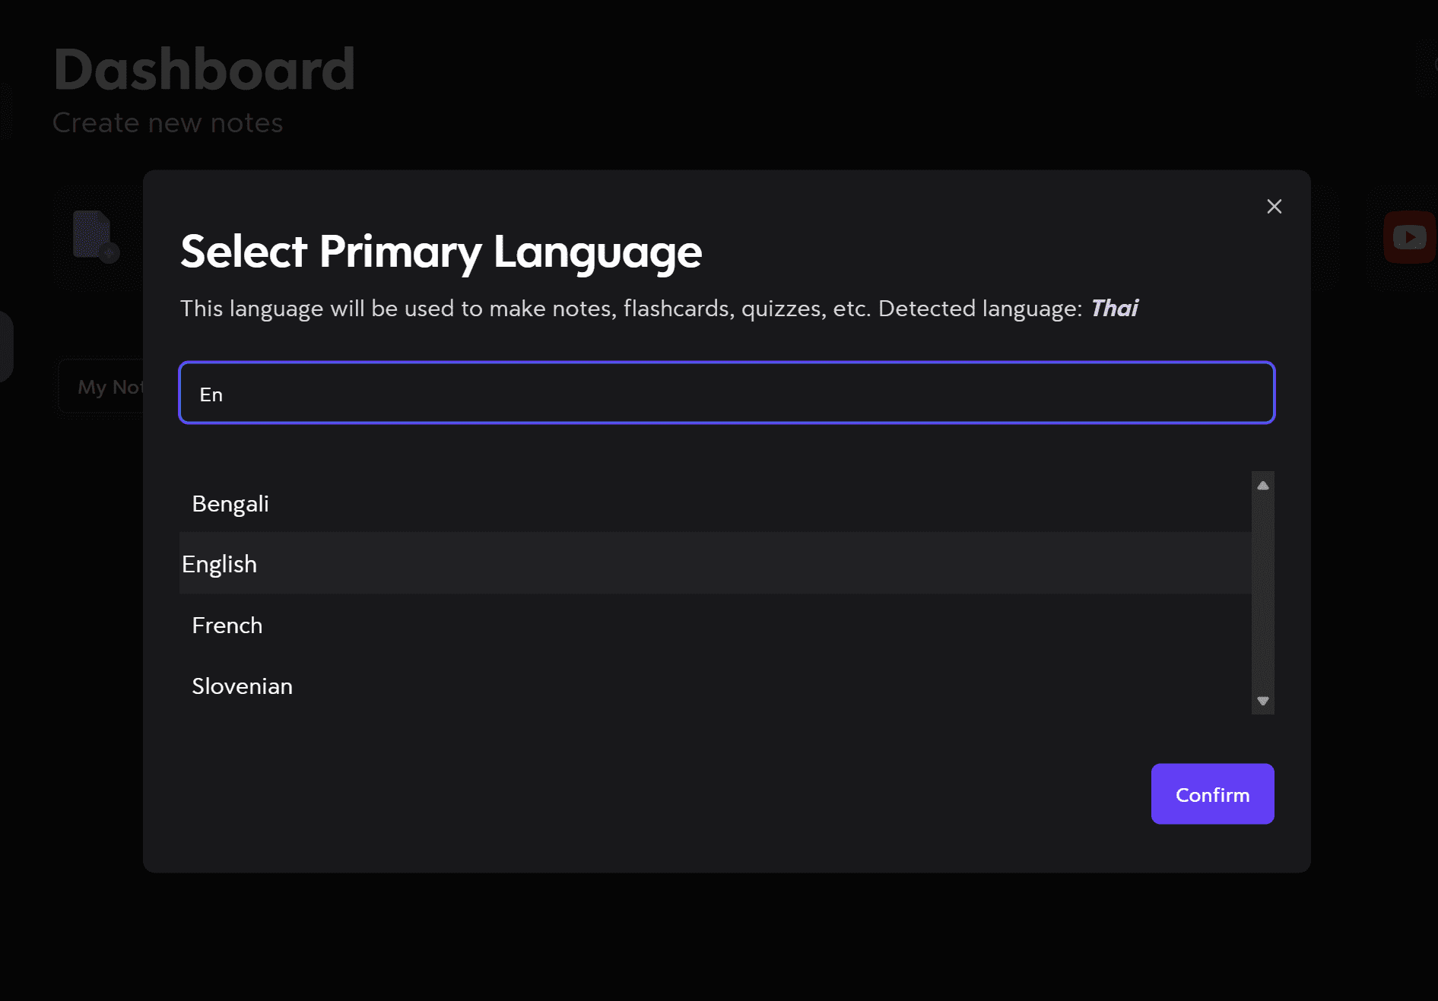Click the language list scrollbar thumb

(1262, 593)
